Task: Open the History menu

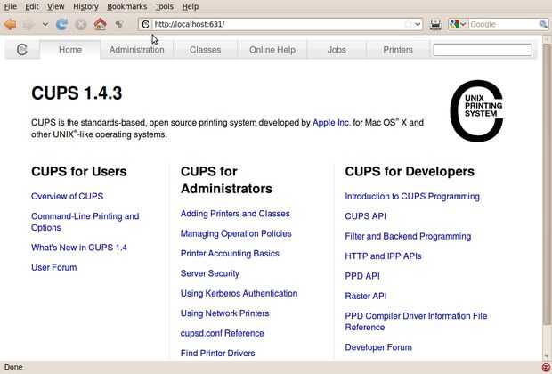Action: tap(85, 7)
